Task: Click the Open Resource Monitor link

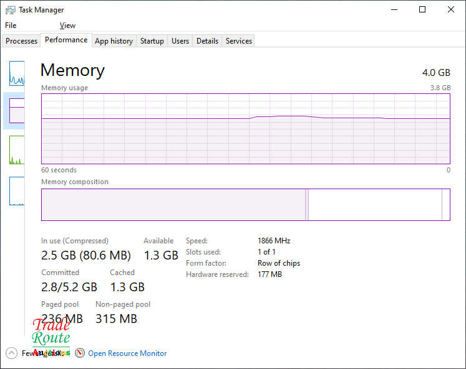Action: [127, 353]
